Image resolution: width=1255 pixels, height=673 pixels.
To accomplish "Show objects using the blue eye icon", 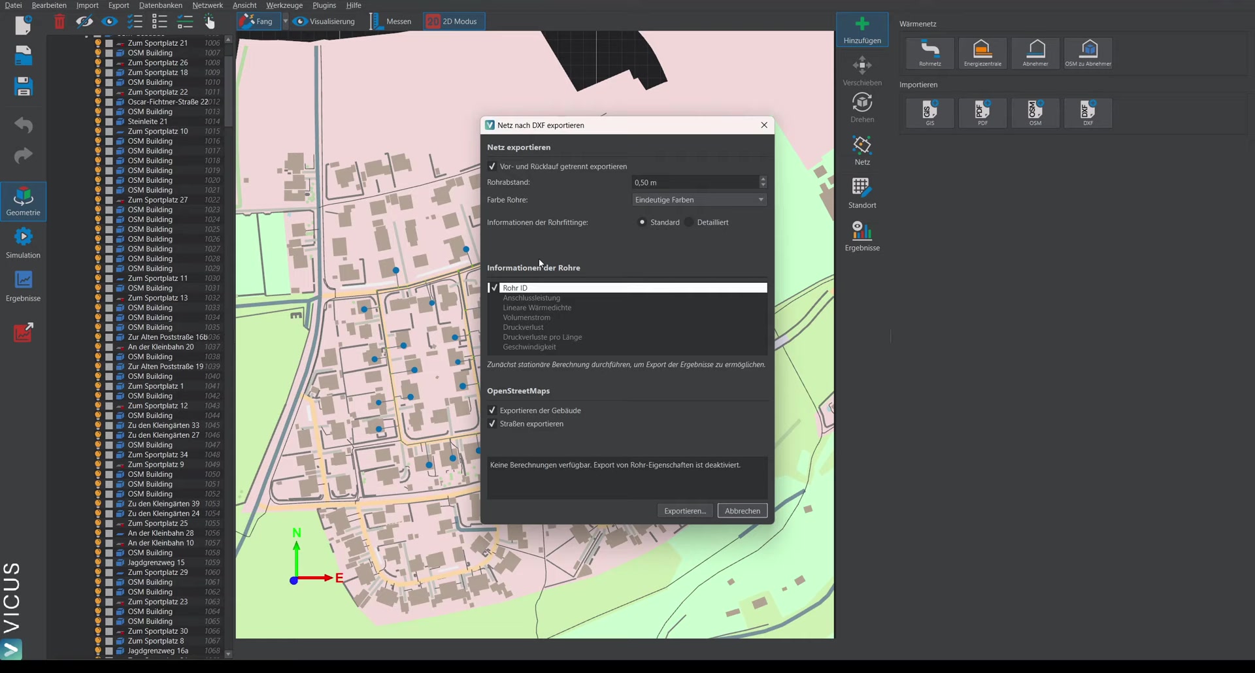I will coord(109,22).
